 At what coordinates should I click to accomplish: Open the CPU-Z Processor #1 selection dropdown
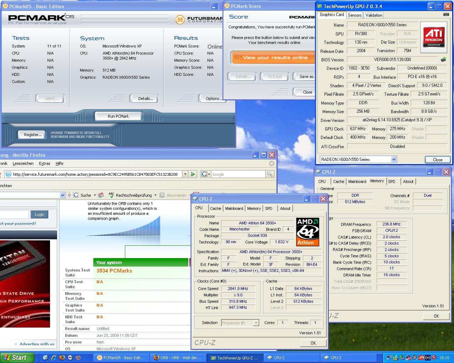point(256,323)
